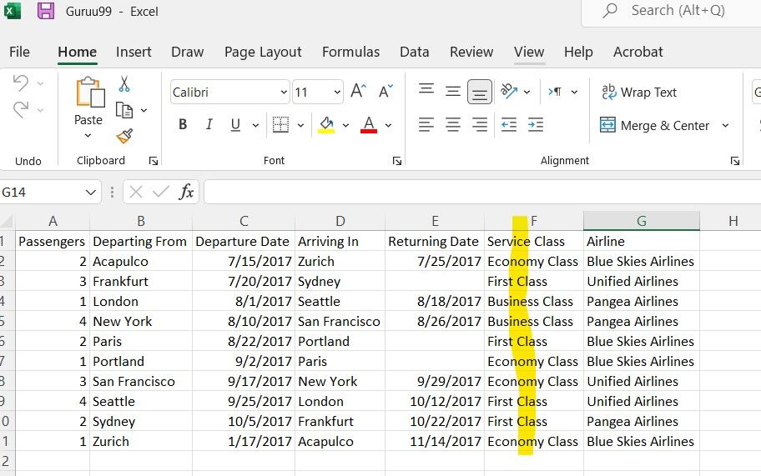This screenshot has width=761, height=476.
Task: Open the font color dropdown arrow
Action: click(388, 125)
